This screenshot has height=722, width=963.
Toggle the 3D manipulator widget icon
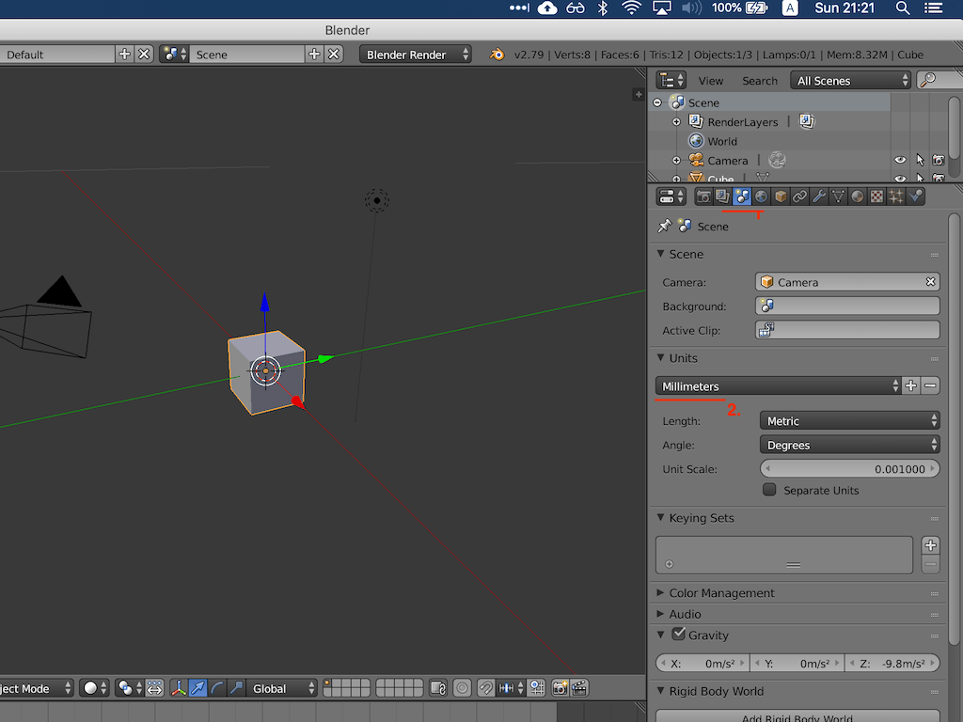point(178,688)
